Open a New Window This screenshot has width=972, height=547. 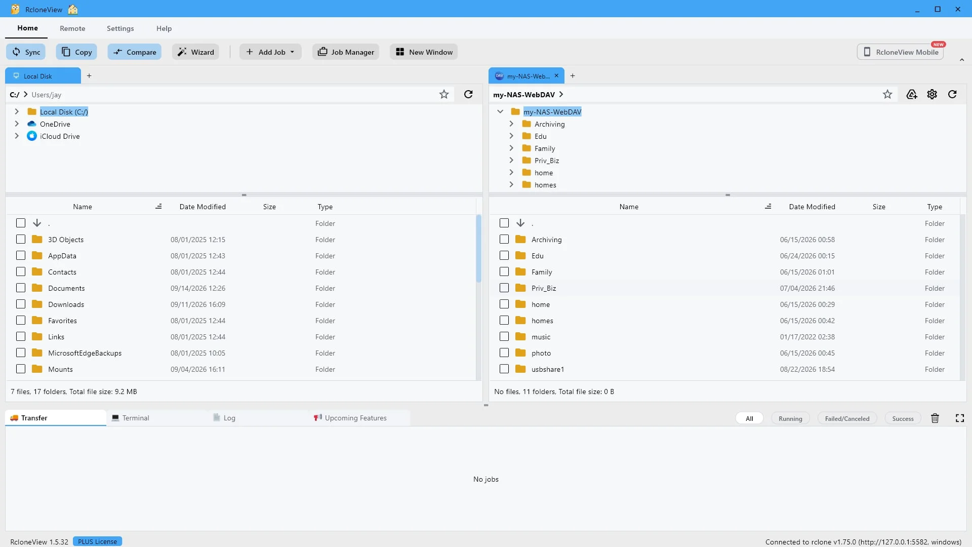(424, 52)
